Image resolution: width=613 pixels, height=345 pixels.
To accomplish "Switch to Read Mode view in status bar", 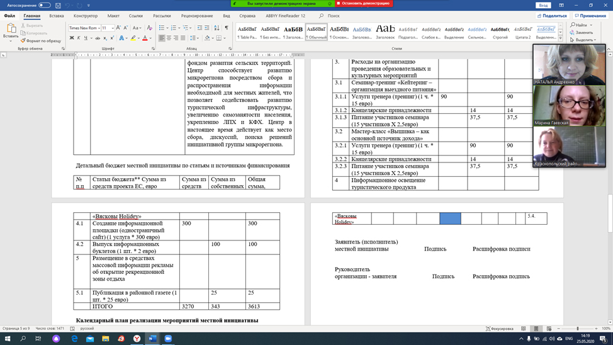I will click(524, 329).
